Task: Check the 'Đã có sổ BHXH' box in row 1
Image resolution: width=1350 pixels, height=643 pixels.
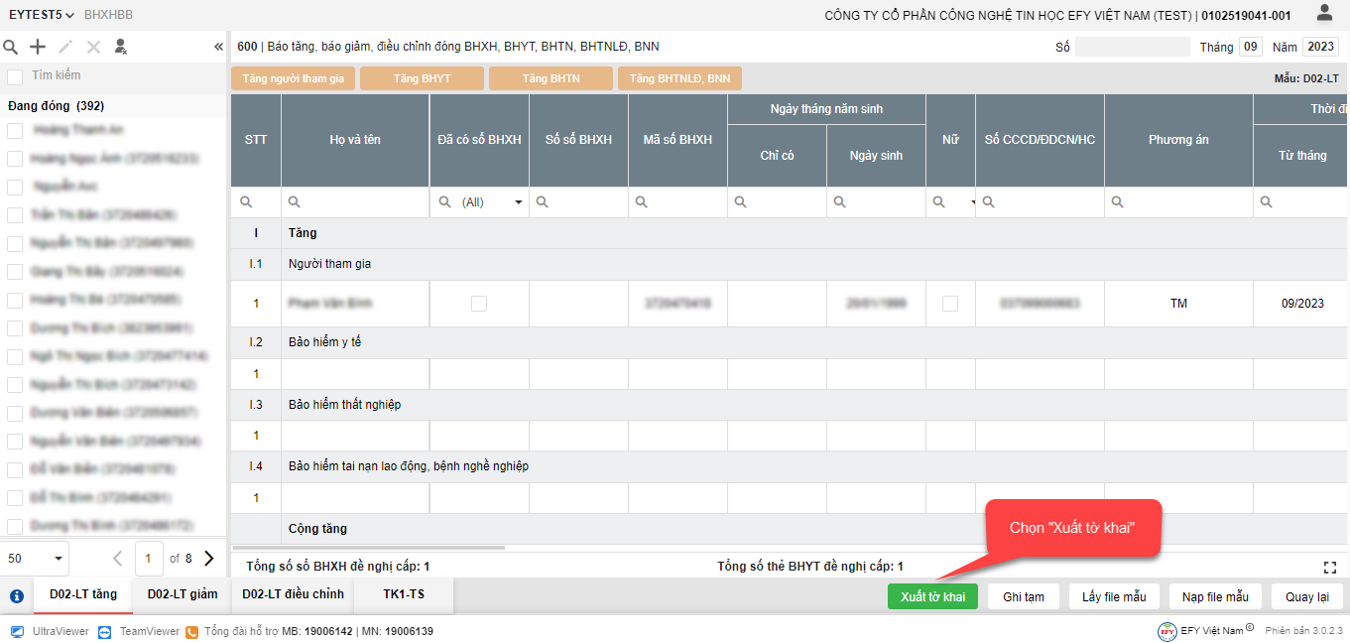Action: [479, 304]
